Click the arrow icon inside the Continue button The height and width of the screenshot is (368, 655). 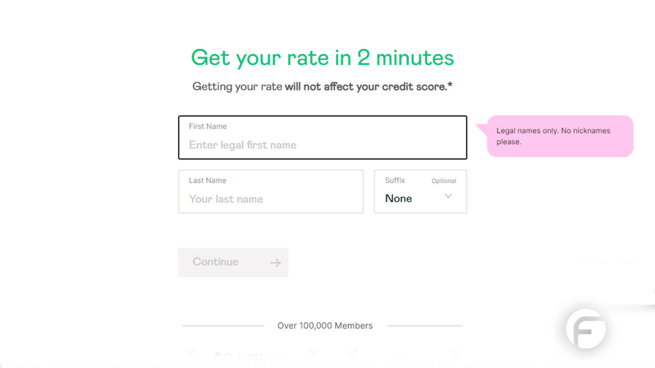tap(275, 262)
